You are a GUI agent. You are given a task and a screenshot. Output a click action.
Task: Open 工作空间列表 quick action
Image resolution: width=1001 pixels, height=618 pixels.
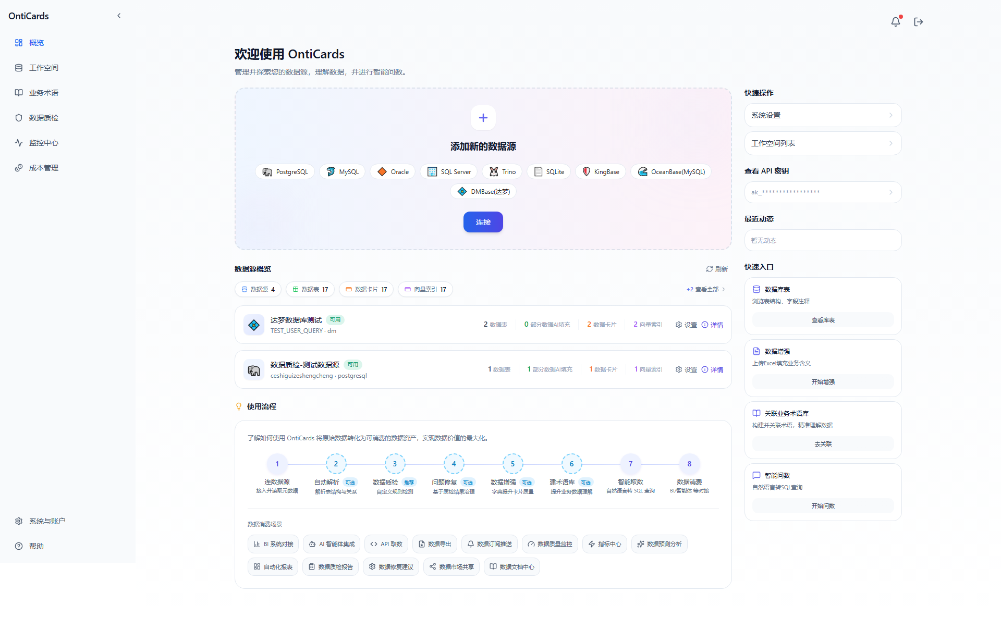[x=823, y=143]
